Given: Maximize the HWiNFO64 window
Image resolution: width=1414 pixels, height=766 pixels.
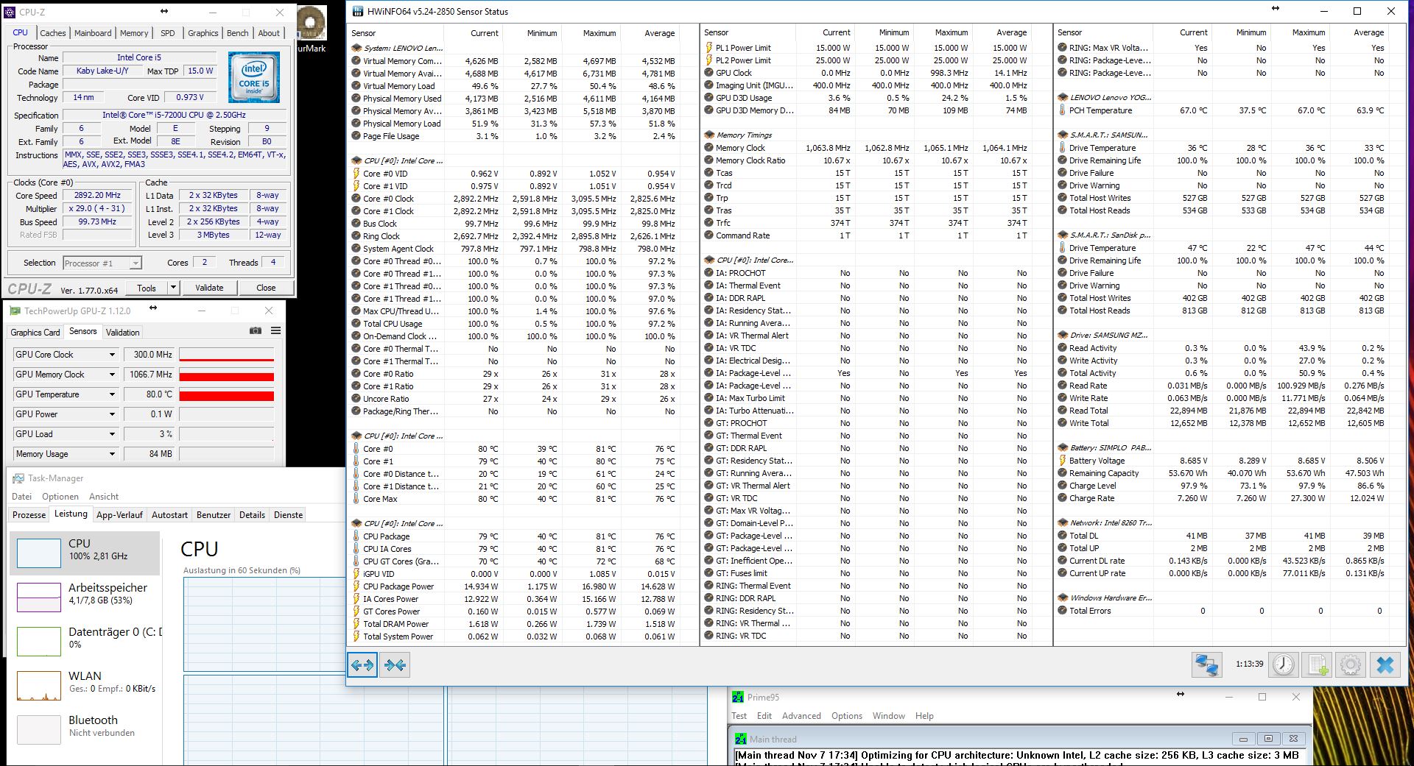Looking at the screenshot, I should coord(1357,12).
